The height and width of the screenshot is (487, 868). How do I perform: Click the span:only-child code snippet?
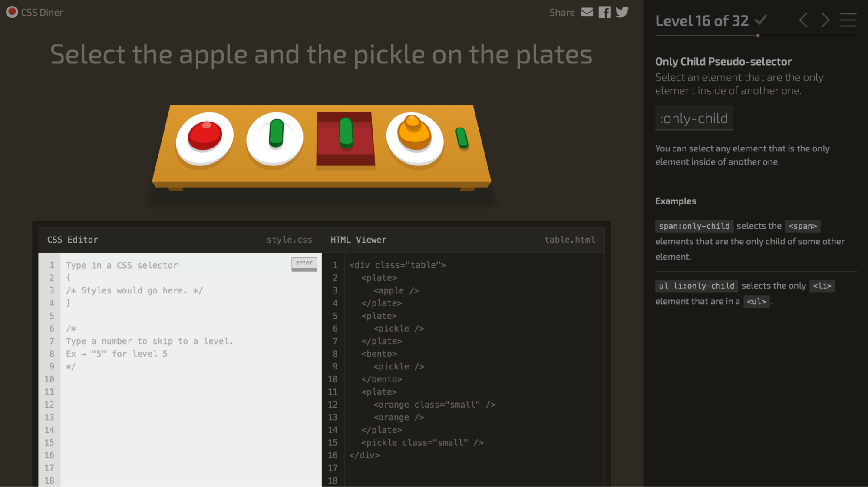coord(693,225)
